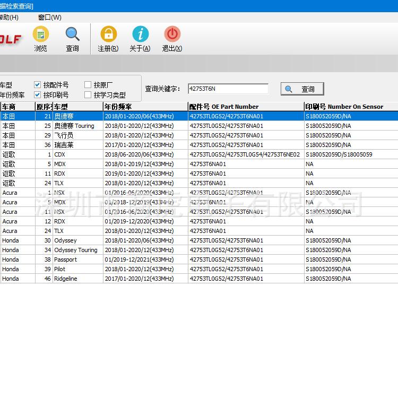Focus the 查询关键字 keyword input field
Viewport: 398px width, 398px height.
pos(228,89)
